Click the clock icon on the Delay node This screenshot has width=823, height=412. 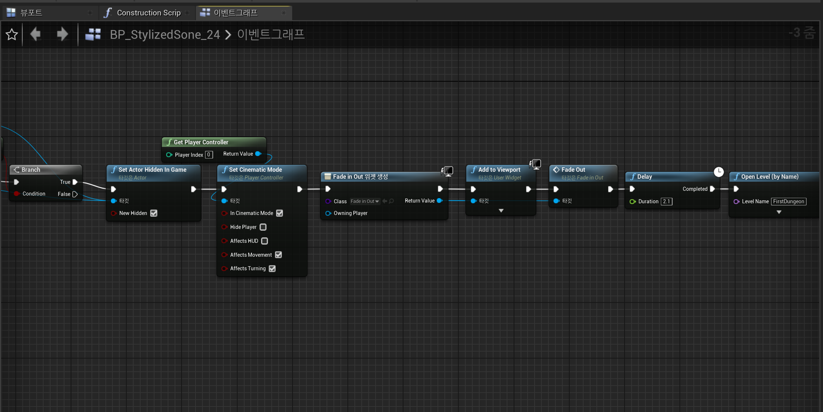pos(719,171)
